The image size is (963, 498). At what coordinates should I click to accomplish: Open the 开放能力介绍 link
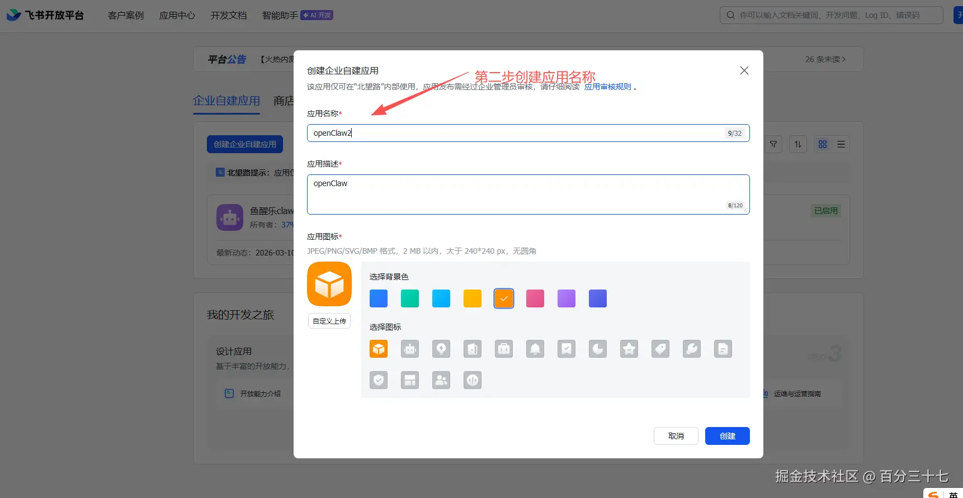261,393
